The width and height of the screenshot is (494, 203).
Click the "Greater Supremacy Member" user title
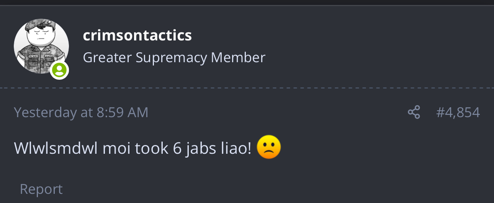point(174,58)
